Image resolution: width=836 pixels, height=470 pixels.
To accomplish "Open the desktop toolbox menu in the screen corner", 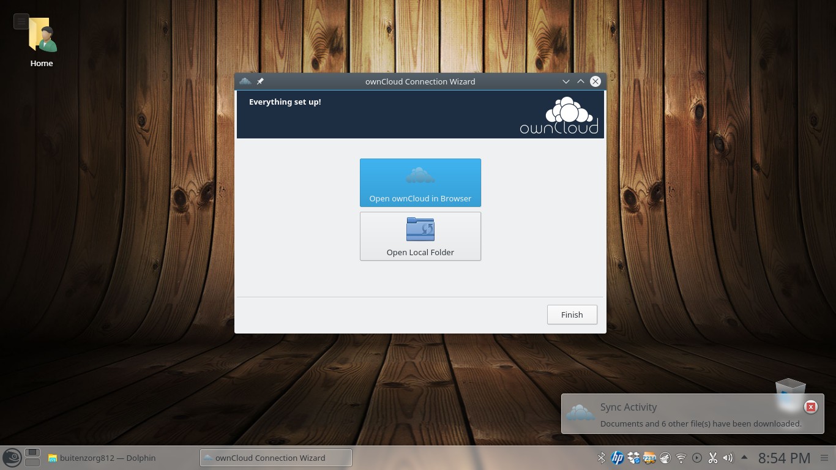I will (x=21, y=21).
